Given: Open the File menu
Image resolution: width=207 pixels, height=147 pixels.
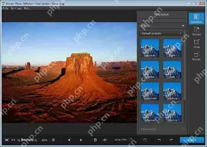Looking at the screenshot, I should click(5, 8).
